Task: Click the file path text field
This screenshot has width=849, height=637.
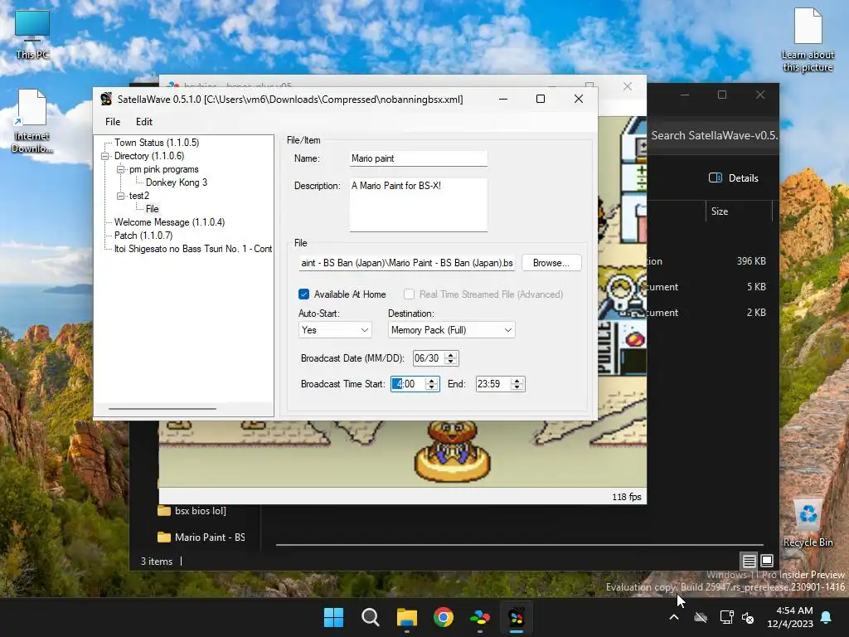Action: 406,263
